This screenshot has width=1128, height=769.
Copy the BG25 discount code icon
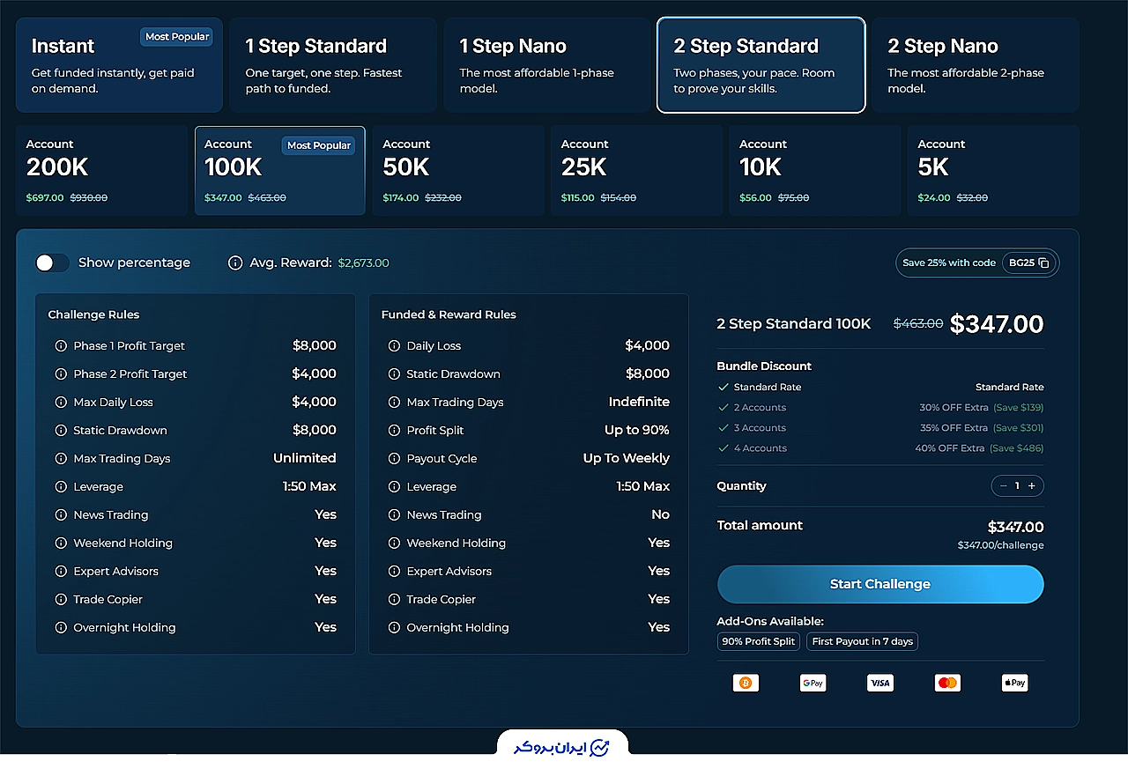click(1043, 263)
